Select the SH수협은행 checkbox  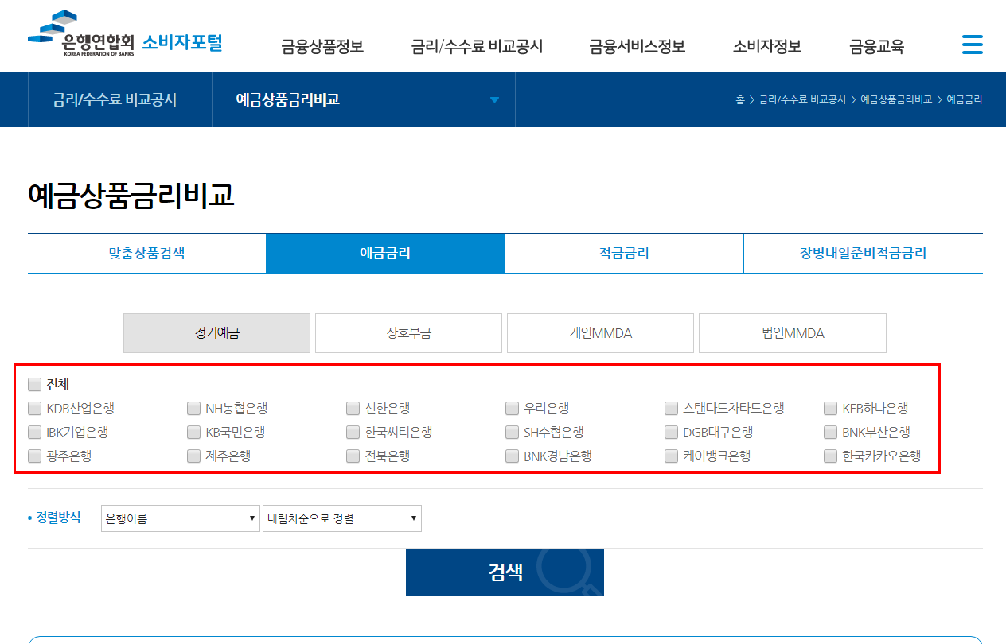512,433
